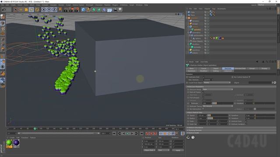Select the Live Selection tool
The image size is (280, 157).
16,10
